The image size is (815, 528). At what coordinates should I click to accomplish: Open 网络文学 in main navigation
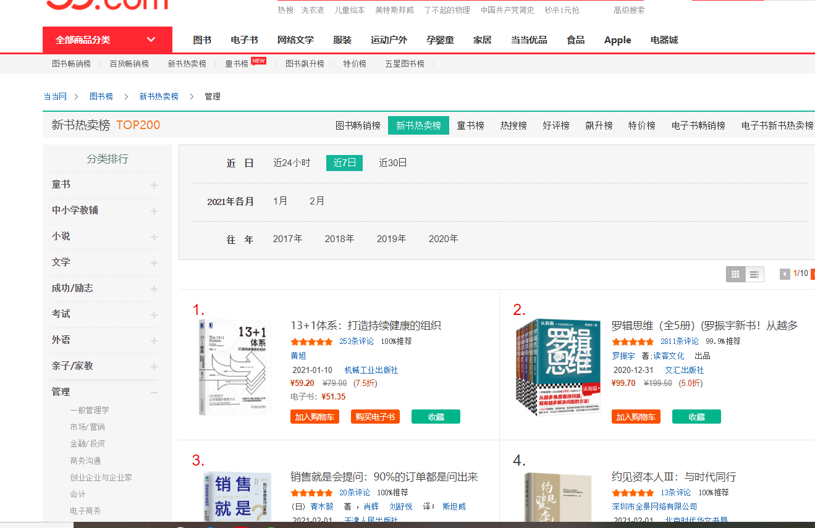point(295,40)
